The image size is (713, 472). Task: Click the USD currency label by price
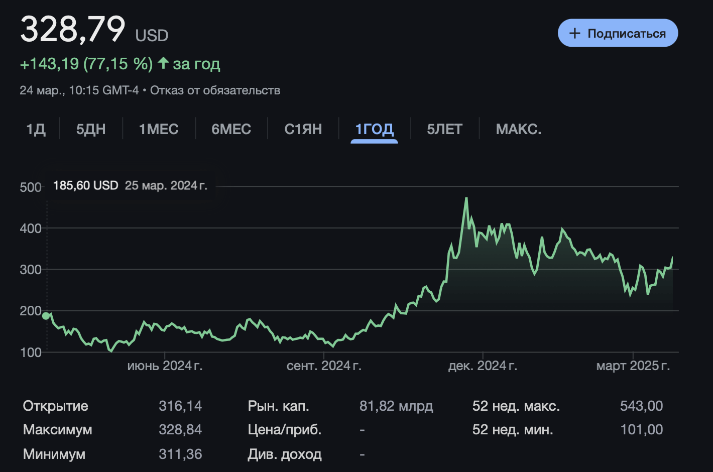click(152, 35)
